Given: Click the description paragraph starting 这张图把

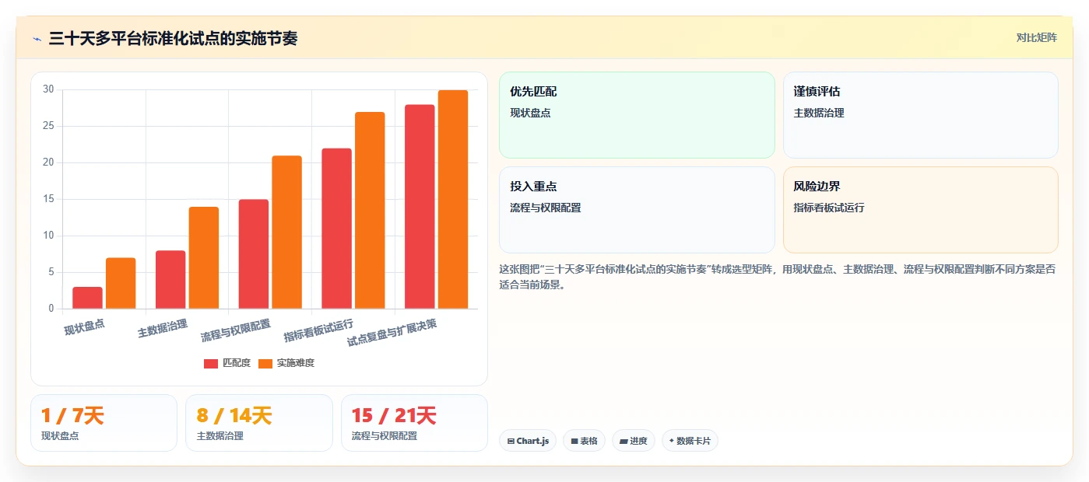Looking at the screenshot, I should [777, 277].
